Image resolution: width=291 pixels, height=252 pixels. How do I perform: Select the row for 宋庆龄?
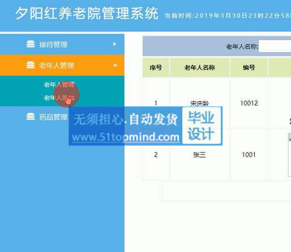pyautogui.click(x=217, y=103)
